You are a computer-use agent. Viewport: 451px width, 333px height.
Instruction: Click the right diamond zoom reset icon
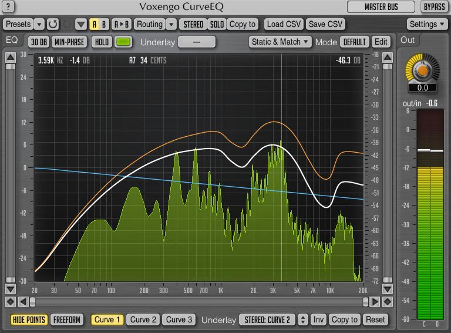tap(388, 302)
